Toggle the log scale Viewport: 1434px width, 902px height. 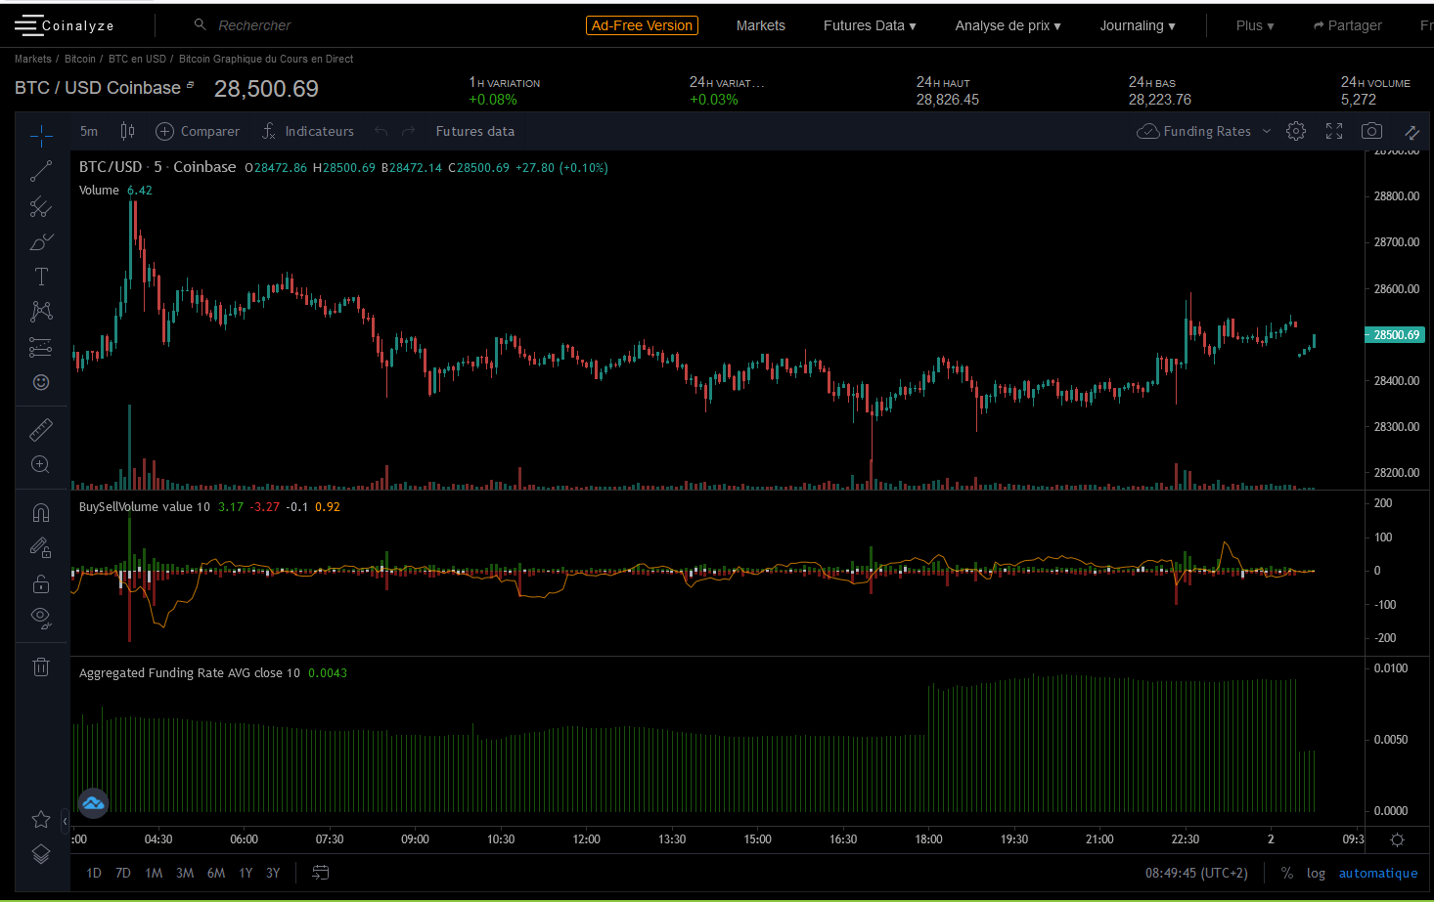(1316, 873)
